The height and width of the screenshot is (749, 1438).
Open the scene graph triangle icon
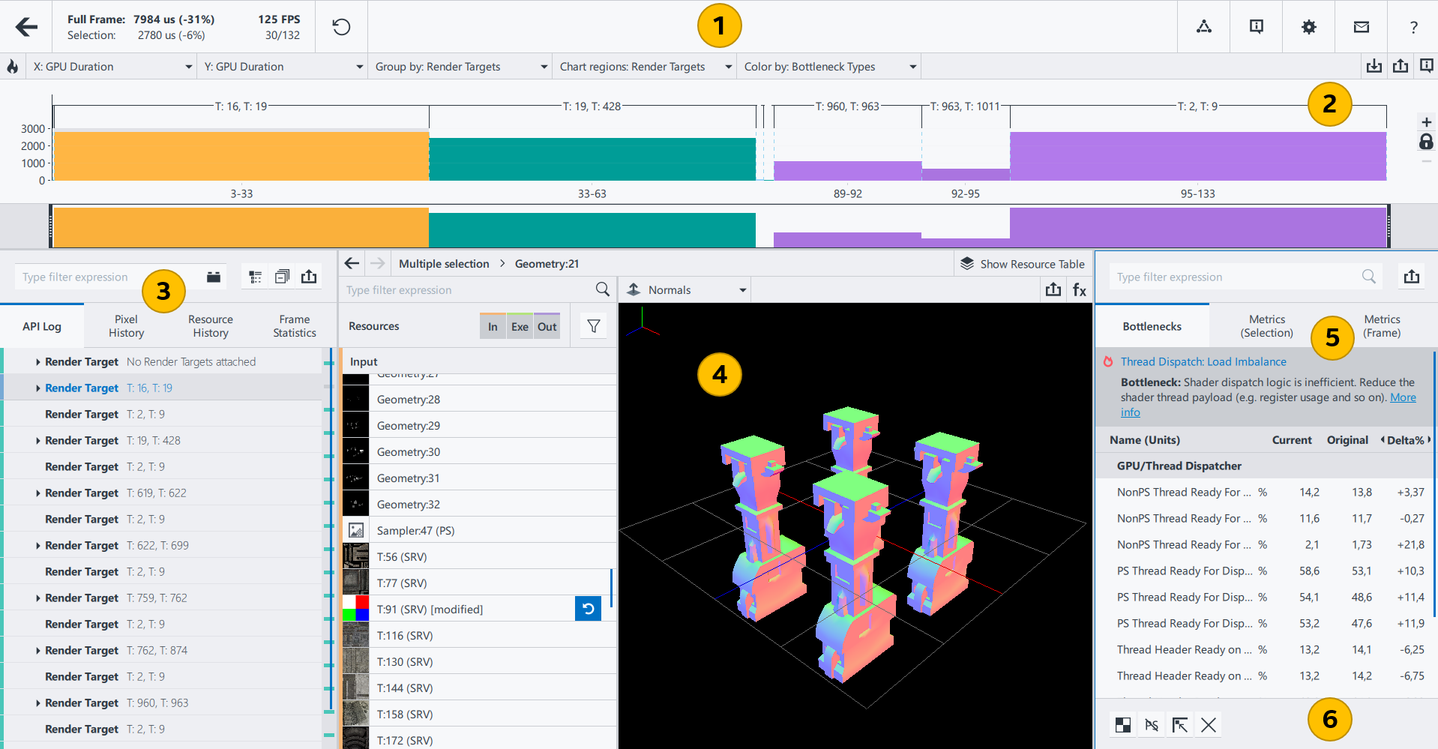click(1204, 27)
